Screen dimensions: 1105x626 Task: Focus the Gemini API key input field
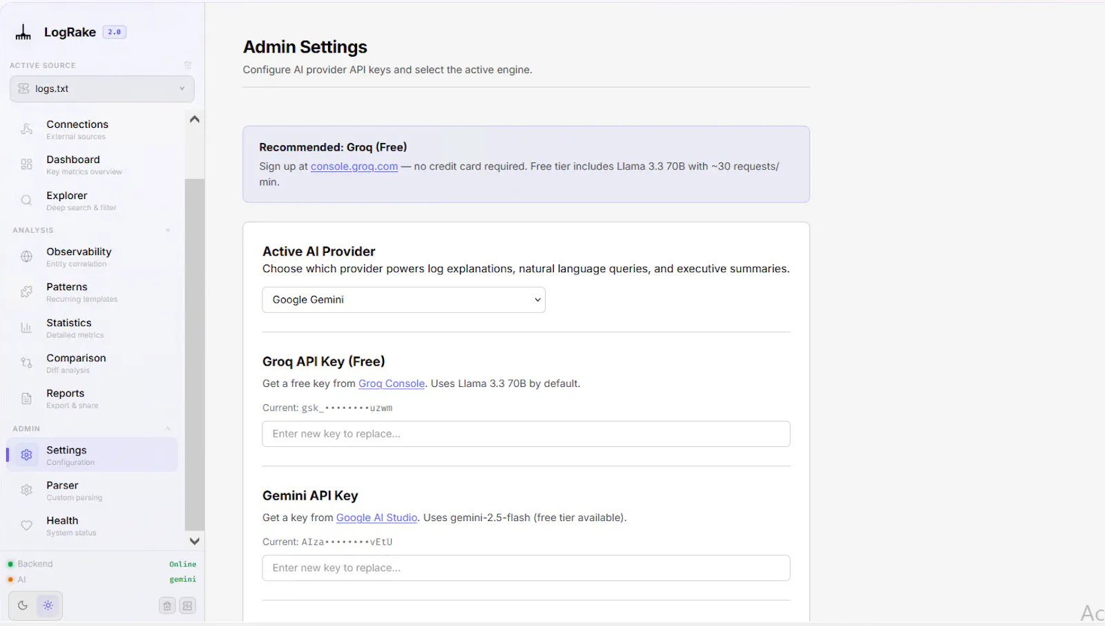coord(526,568)
